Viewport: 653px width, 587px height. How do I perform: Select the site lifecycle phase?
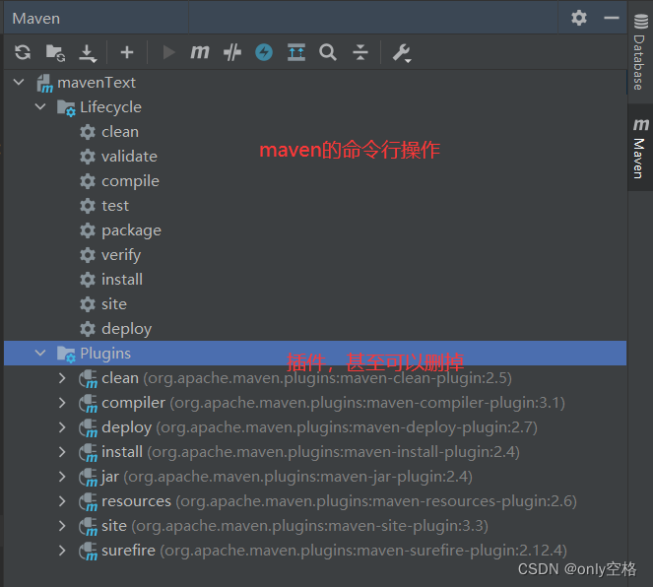(x=114, y=304)
